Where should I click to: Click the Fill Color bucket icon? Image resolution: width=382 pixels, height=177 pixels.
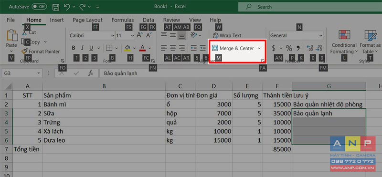(127, 48)
